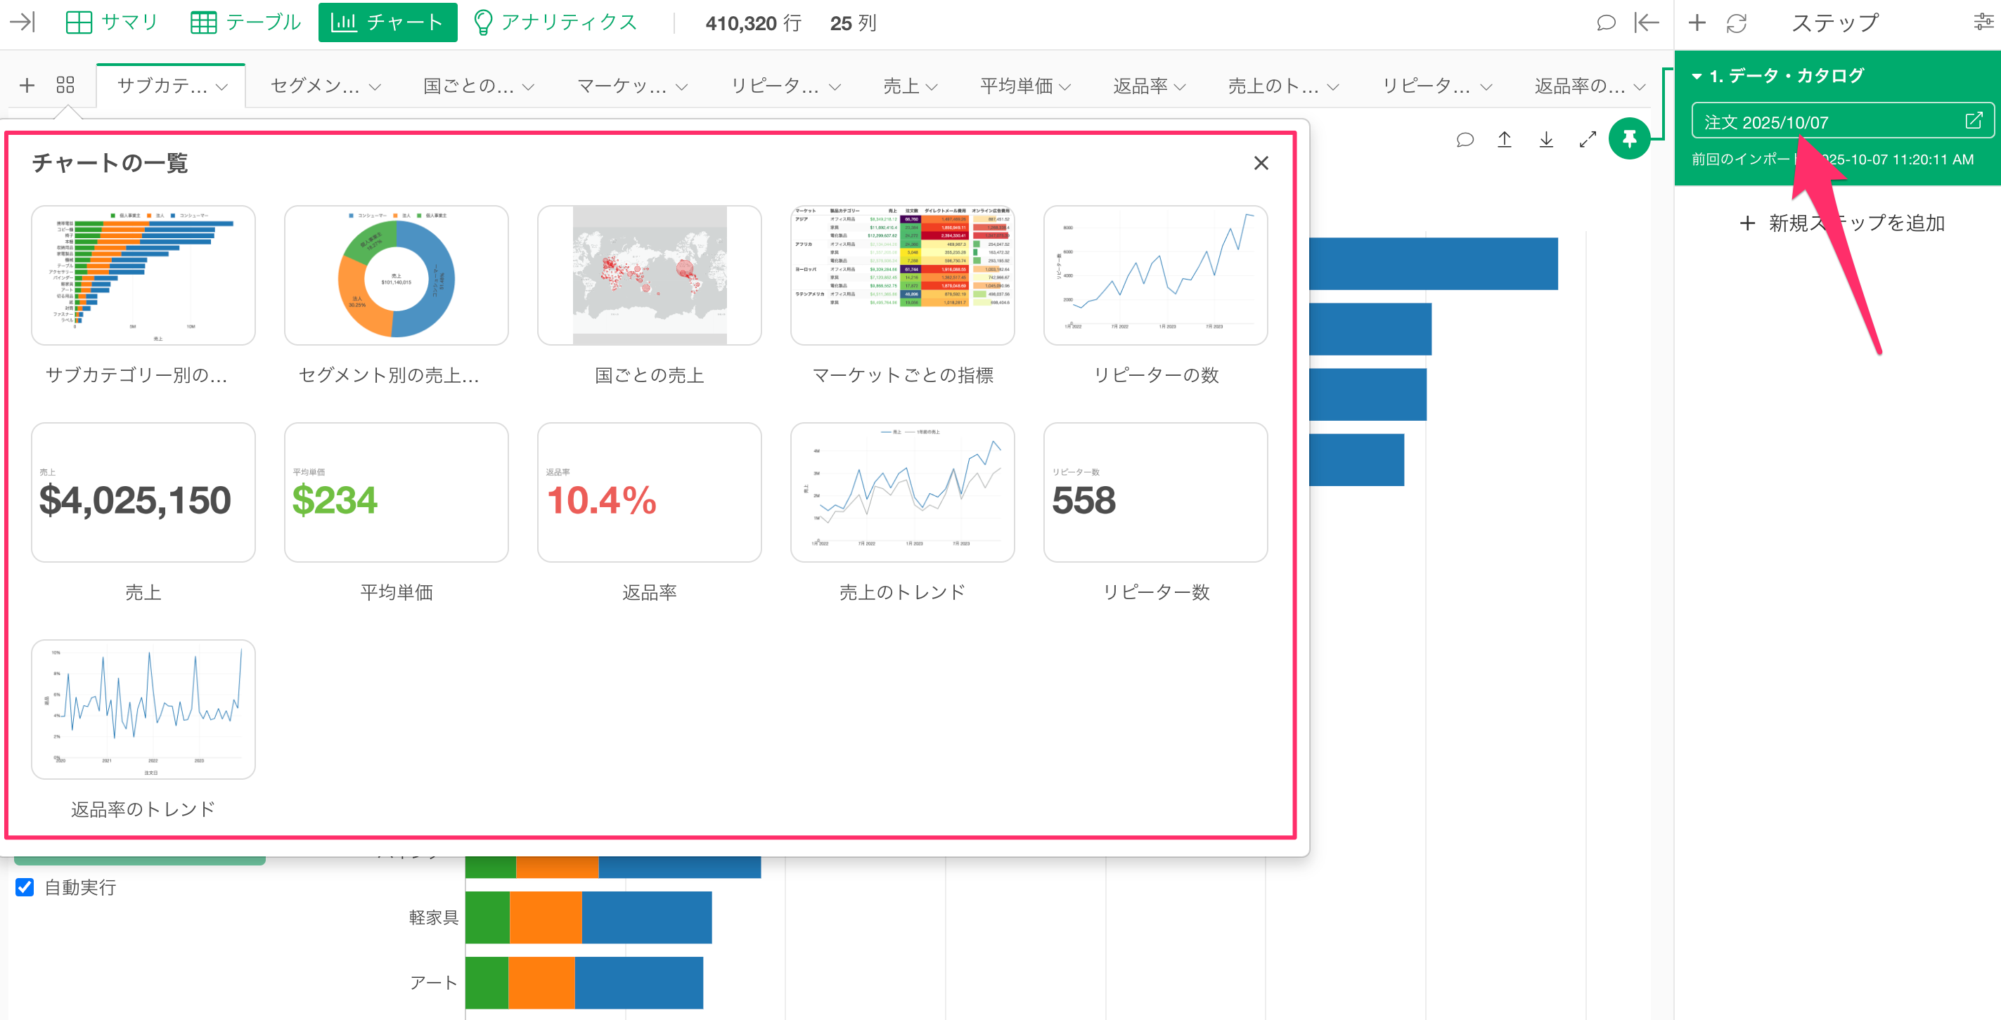
Task: Click the upload/export arrow icon above the chart
Action: tap(1504, 139)
